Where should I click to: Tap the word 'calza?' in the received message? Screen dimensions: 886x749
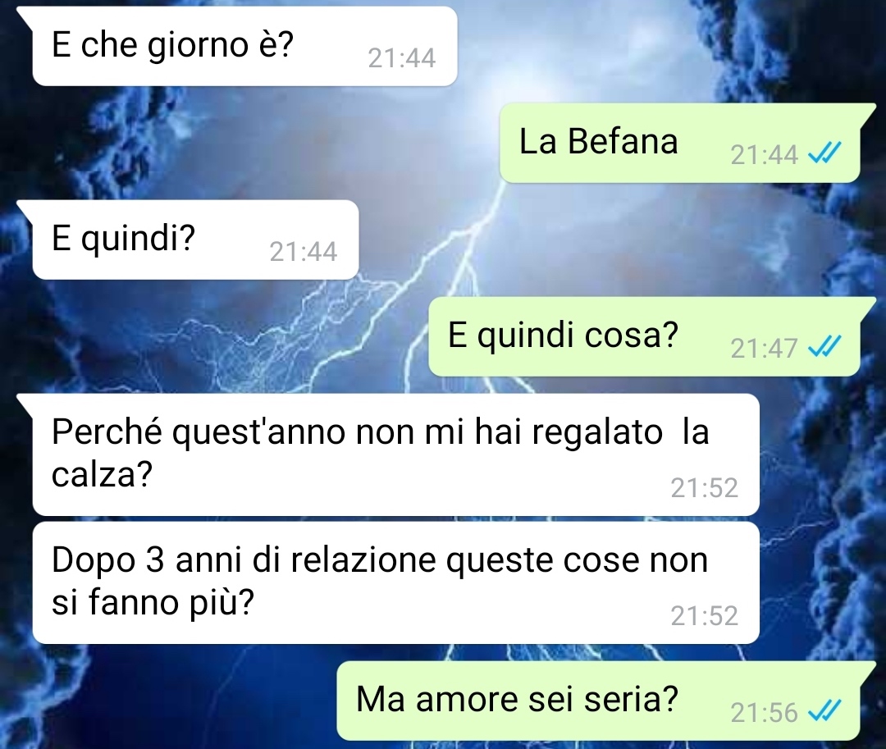click(x=103, y=474)
